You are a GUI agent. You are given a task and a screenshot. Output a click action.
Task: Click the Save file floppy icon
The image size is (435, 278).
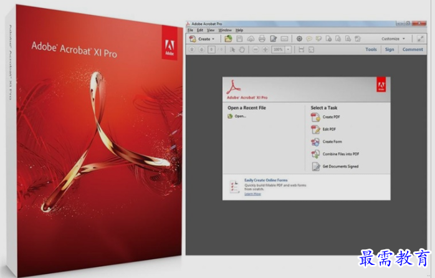[239, 39]
